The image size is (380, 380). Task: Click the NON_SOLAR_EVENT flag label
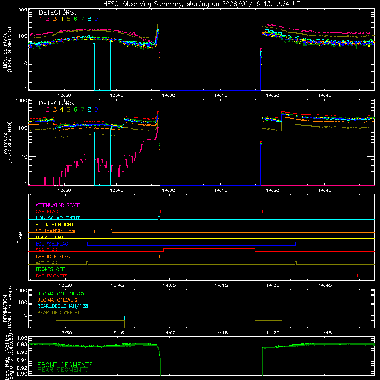coord(57,218)
